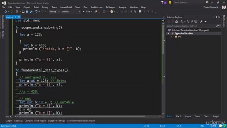Click the New Project toolbar icon
Image resolution: width=227 pixels, height=128 pixels.
(17, 12)
